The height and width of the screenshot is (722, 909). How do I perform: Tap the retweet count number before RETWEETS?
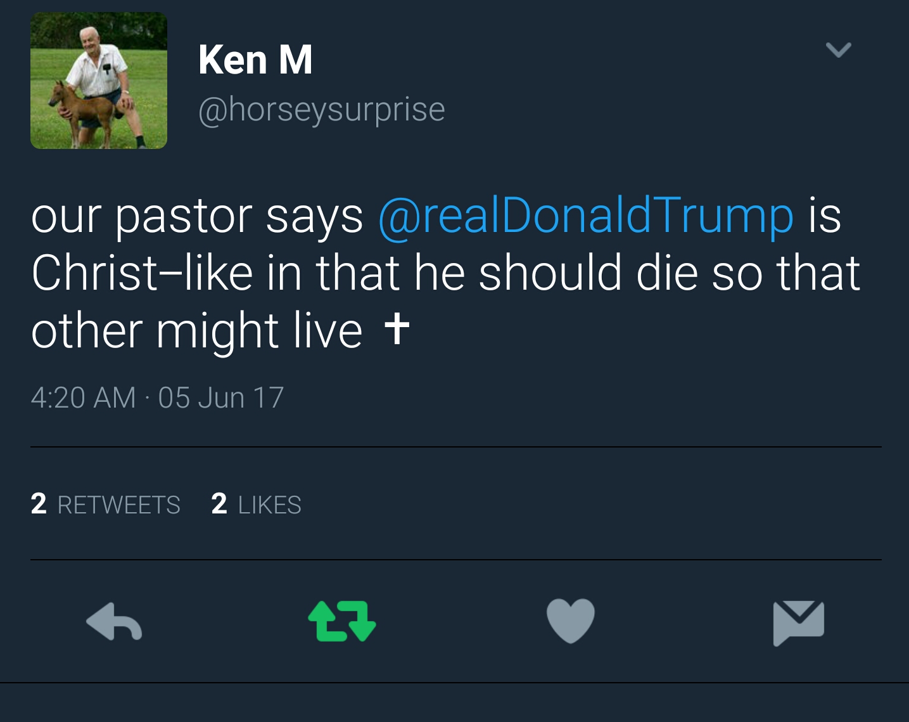click(39, 504)
